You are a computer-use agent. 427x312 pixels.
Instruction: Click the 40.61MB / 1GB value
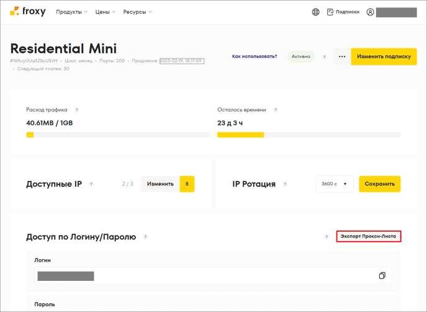[x=50, y=123]
